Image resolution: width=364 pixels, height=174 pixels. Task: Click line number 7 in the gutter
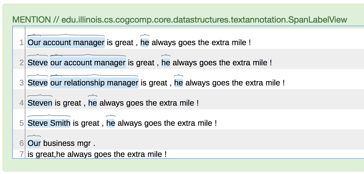21,154
